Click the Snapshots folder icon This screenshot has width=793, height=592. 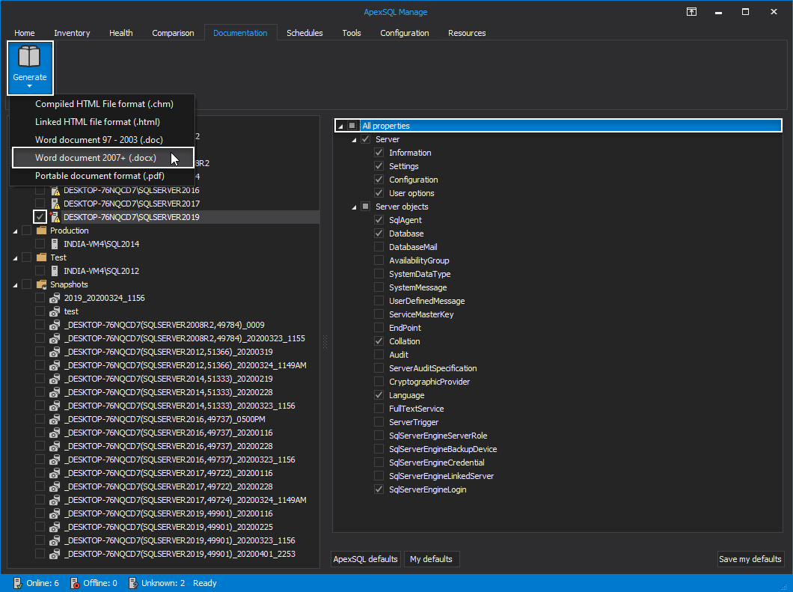[41, 284]
